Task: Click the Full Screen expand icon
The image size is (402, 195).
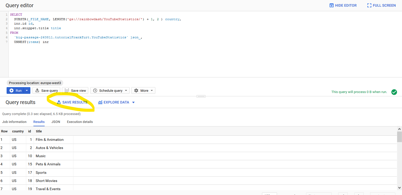Action: (x=369, y=5)
